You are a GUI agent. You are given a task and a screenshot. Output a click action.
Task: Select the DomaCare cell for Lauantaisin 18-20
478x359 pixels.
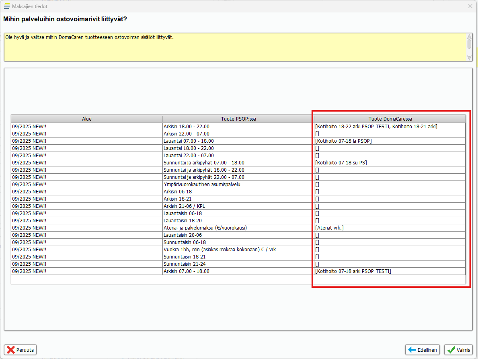point(390,221)
